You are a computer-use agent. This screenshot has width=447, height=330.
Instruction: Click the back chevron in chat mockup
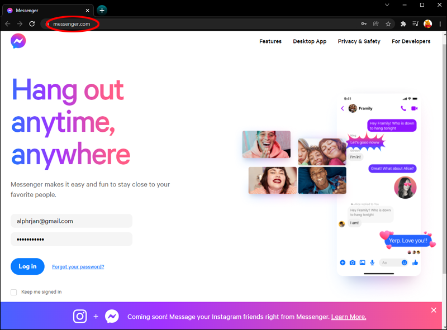click(x=343, y=108)
